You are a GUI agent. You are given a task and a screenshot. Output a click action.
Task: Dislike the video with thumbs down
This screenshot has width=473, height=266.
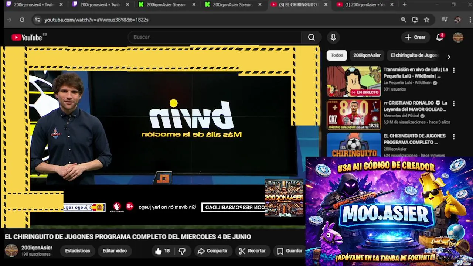pos(182,251)
